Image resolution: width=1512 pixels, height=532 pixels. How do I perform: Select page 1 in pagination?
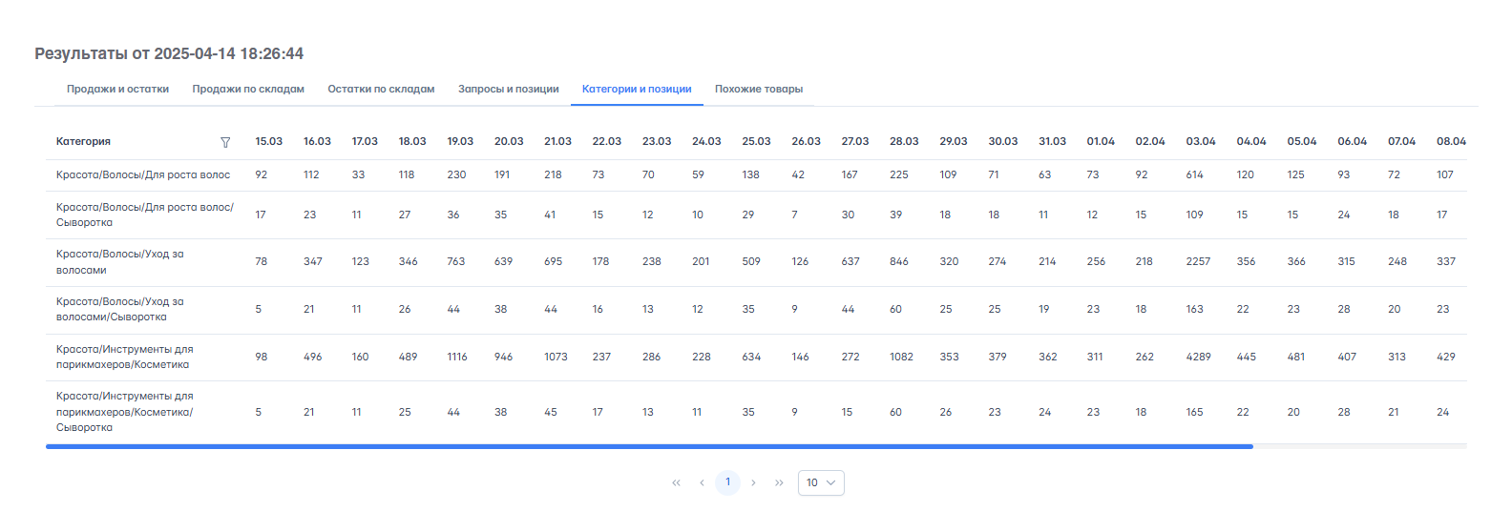click(x=727, y=482)
